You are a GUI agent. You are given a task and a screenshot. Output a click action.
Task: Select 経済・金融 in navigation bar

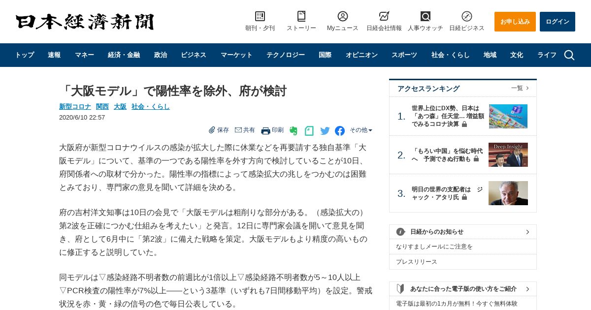[124, 55]
